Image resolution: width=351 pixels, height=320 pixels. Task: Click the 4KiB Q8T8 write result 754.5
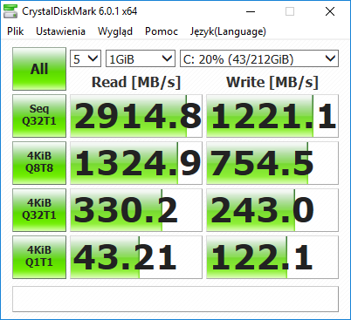click(x=272, y=163)
